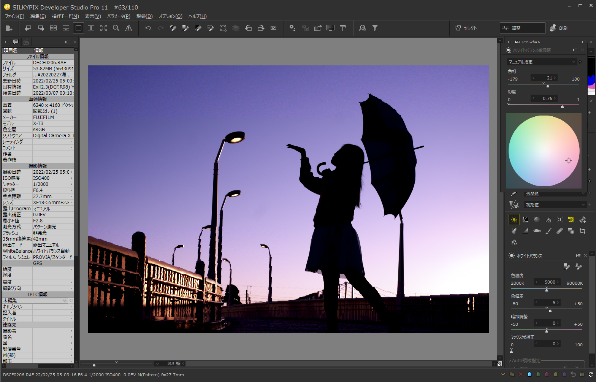Click the color wheel crosshair point
Image resolution: width=596 pixels, height=382 pixels.
[569, 161]
